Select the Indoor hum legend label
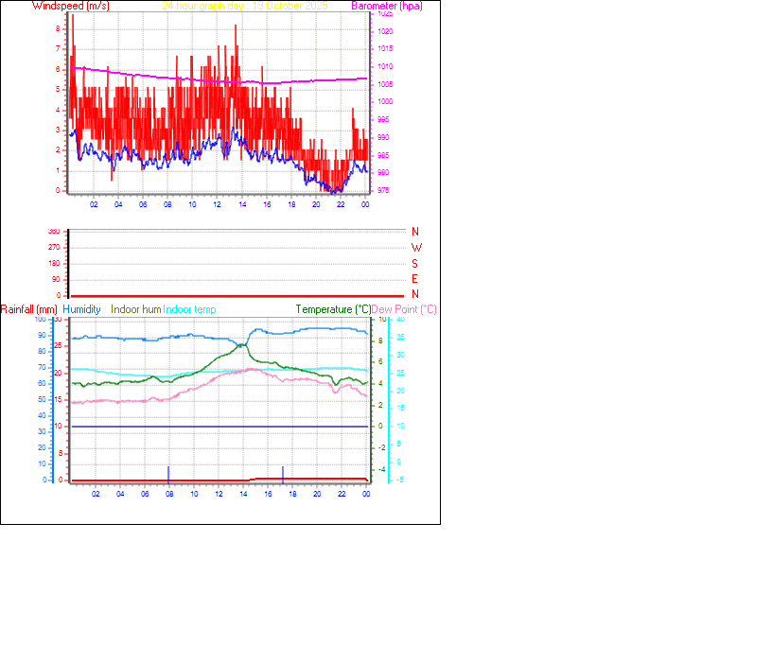 134,309
